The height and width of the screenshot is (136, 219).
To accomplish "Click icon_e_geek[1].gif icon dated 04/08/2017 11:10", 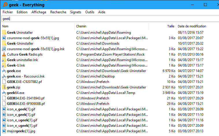I will coord(4,115).
